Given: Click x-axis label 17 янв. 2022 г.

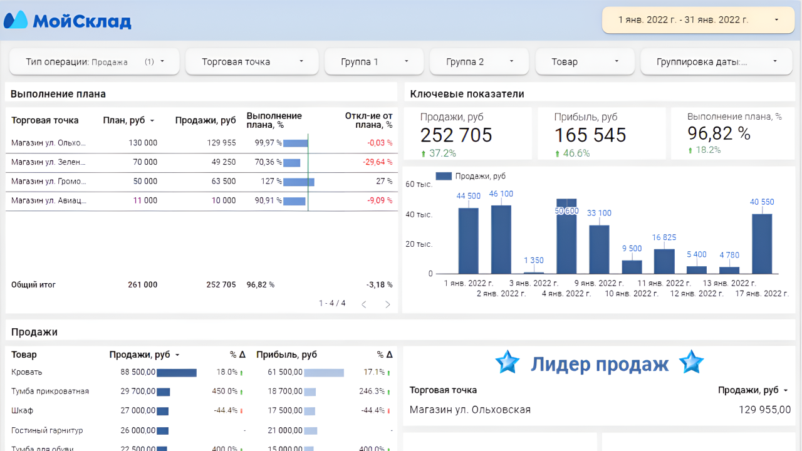Looking at the screenshot, I should [762, 293].
